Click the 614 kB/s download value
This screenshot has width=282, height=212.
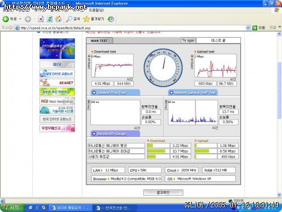pyautogui.click(x=124, y=84)
